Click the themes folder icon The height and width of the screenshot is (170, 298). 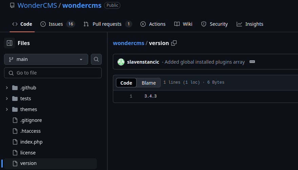click(15, 109)
